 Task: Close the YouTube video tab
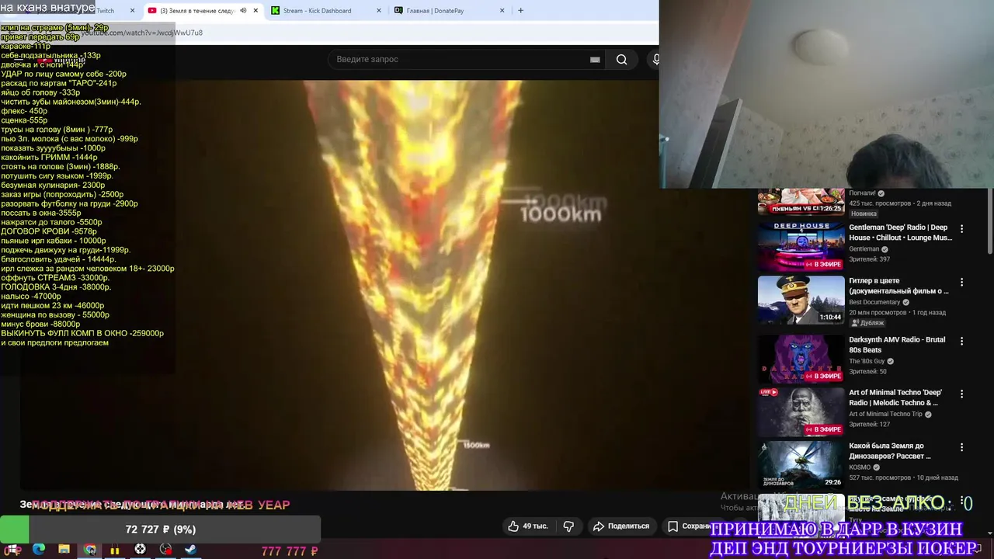click(255, 11)
